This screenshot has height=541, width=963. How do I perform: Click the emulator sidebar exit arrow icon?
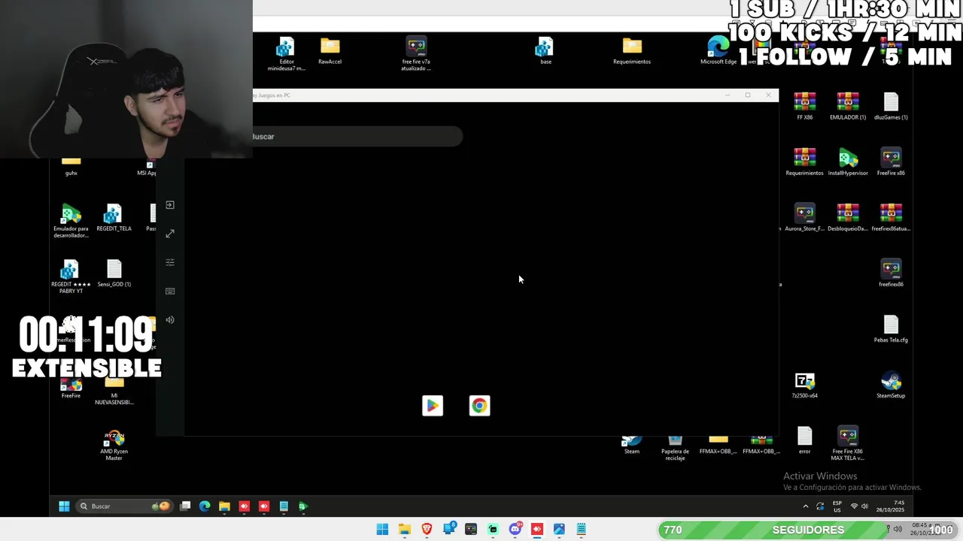click(170, 205)
